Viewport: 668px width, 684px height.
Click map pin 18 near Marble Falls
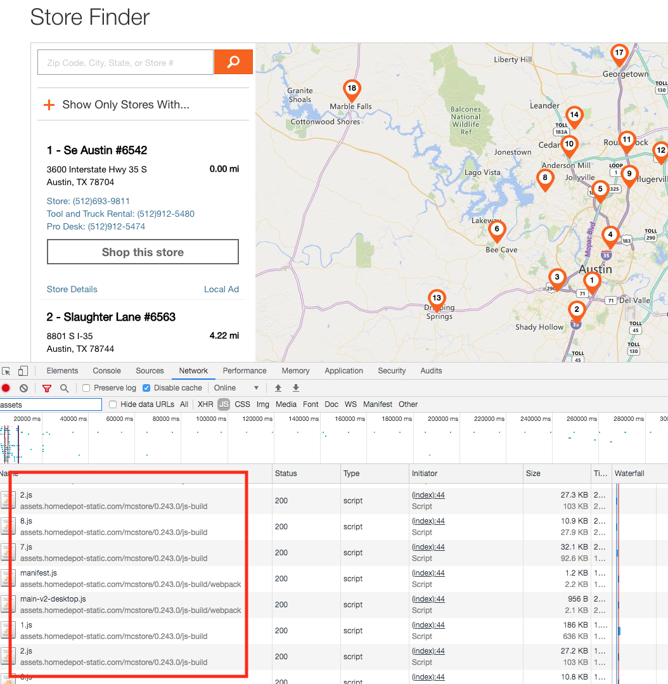[x=351, y=89]
